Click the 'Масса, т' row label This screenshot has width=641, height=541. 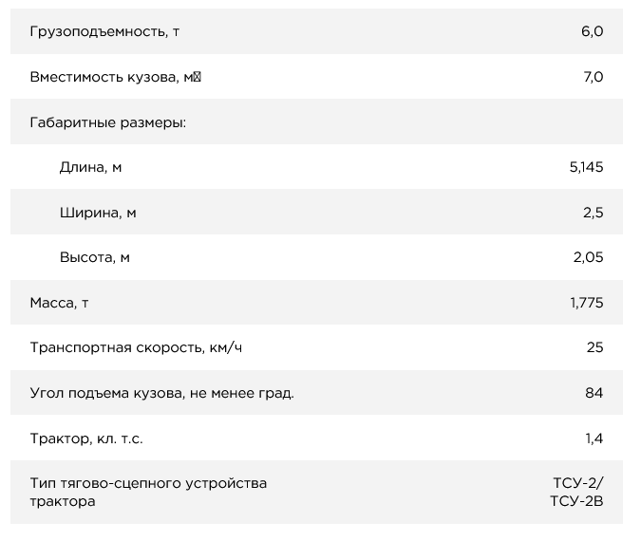[60, 303]
